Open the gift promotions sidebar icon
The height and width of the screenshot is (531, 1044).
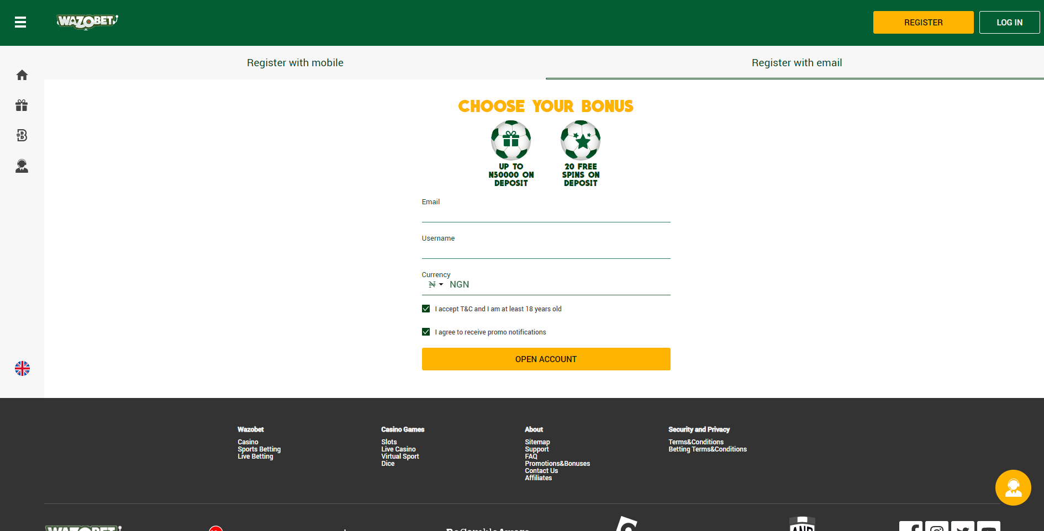[x=22, y=105]
